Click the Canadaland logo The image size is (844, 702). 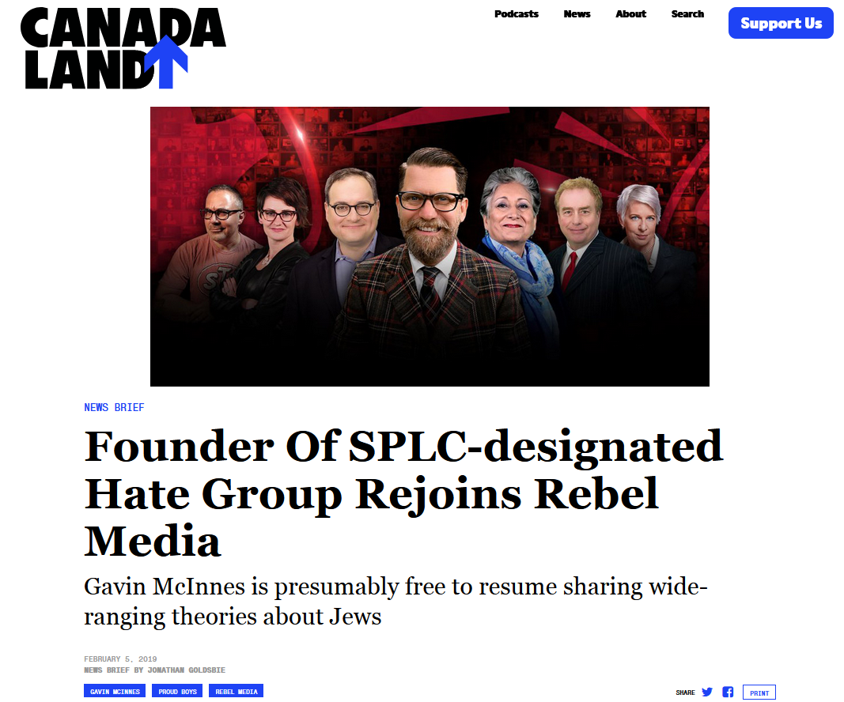123,48
